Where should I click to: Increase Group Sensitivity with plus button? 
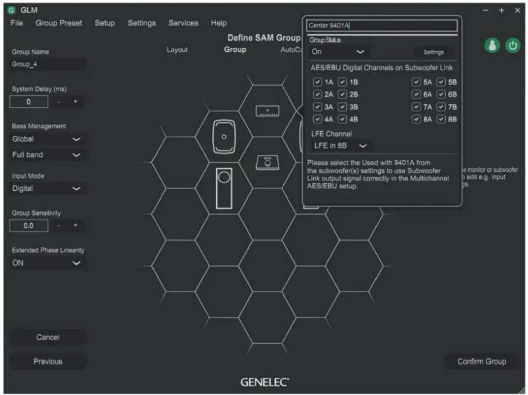pos(76,226)
